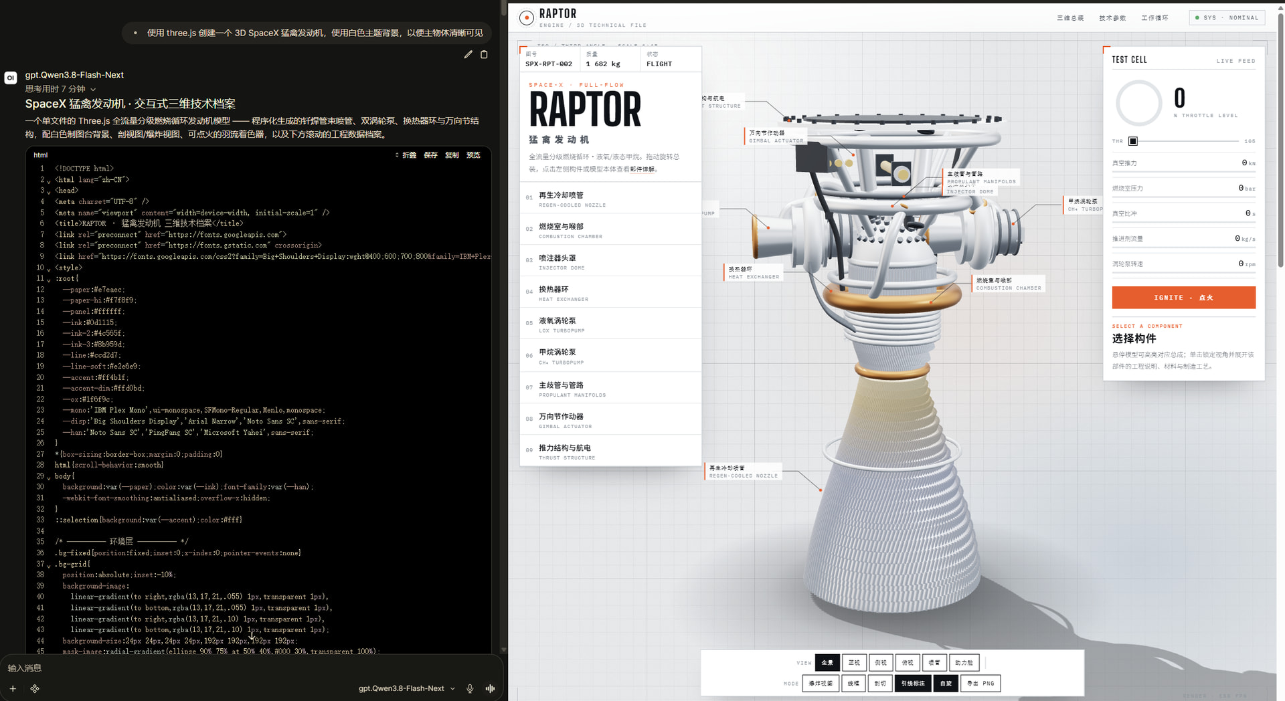Fold code line 3 head tag arrow
1285x701 pixels.
point(49,191)
